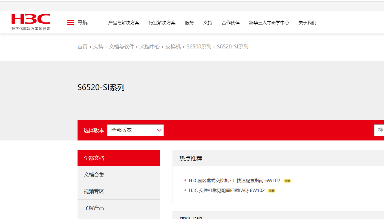Click S6520-SI系列 breadcrumb link

[x=233, y=47]
